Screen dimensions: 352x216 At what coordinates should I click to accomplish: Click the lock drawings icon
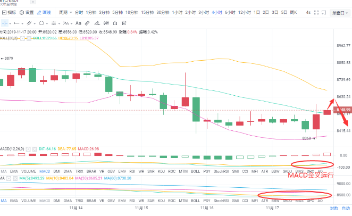115,23
